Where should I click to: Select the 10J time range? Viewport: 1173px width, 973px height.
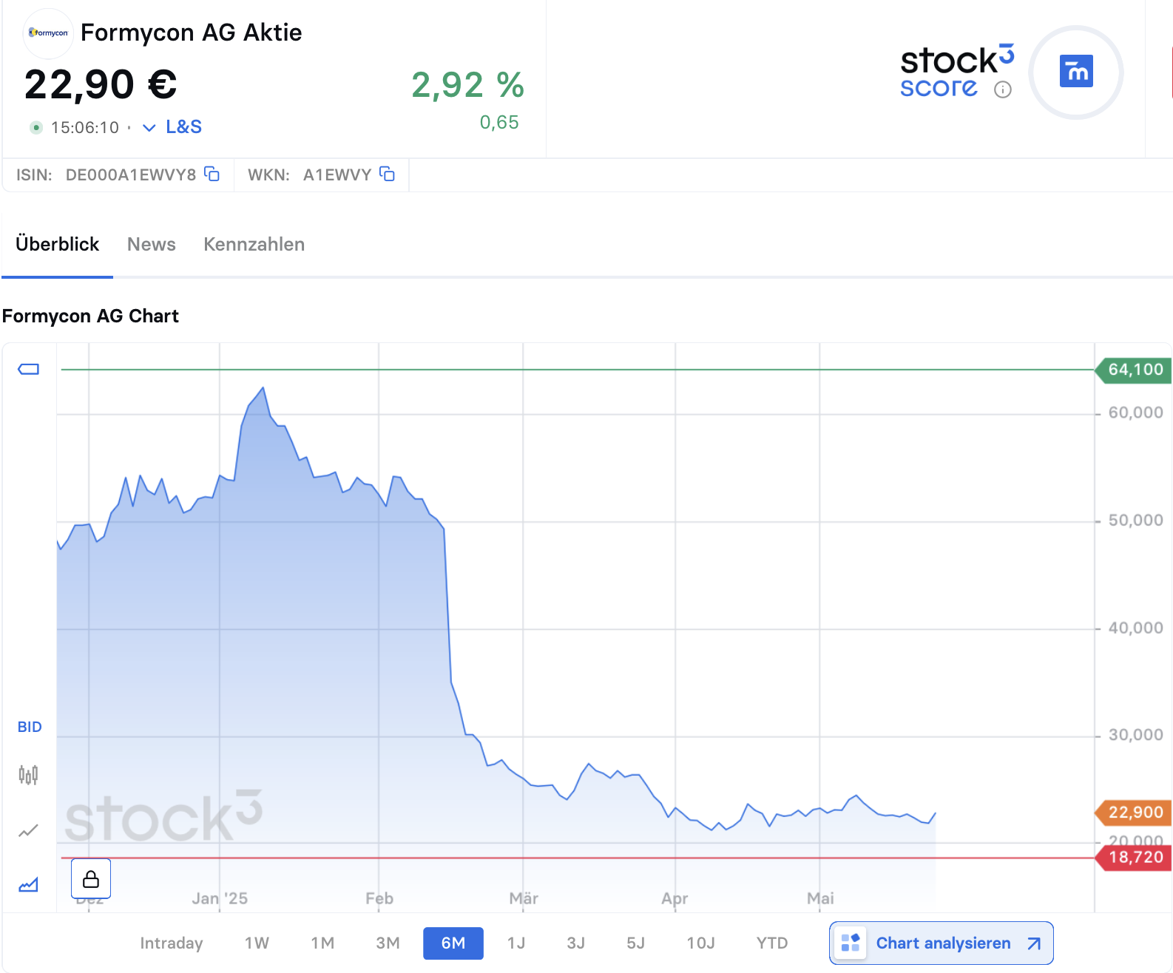point(701,943)
